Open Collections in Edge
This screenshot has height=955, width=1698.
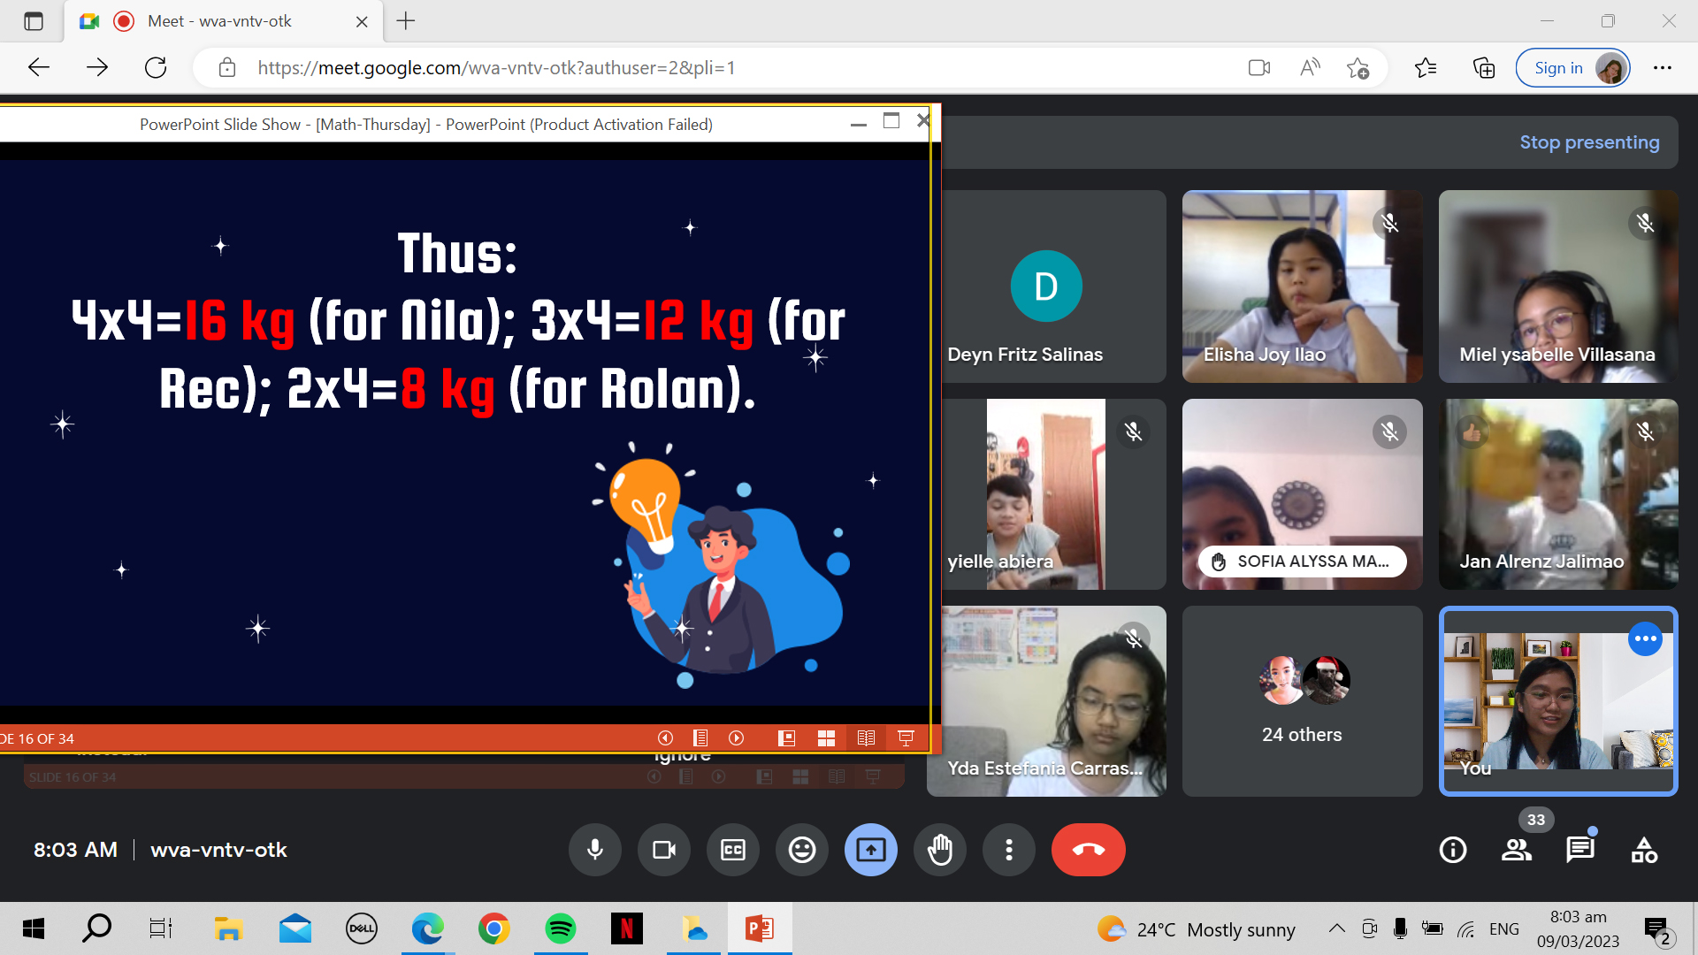click(x=1484, y=68)
